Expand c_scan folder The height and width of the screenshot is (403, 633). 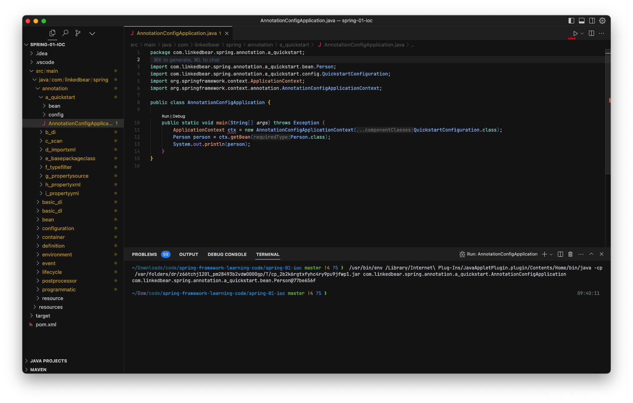pos(73,141)
